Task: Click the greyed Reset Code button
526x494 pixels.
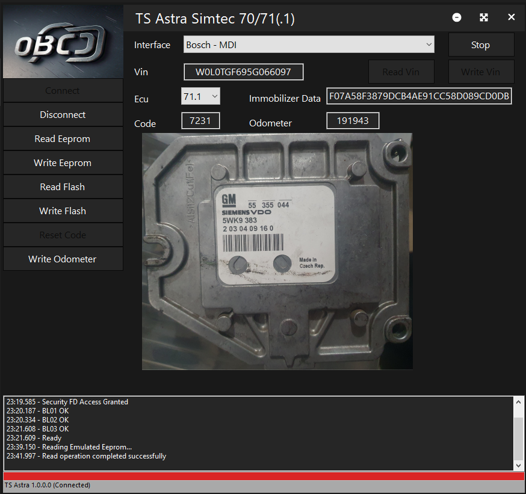Action: tap(63, 235)
